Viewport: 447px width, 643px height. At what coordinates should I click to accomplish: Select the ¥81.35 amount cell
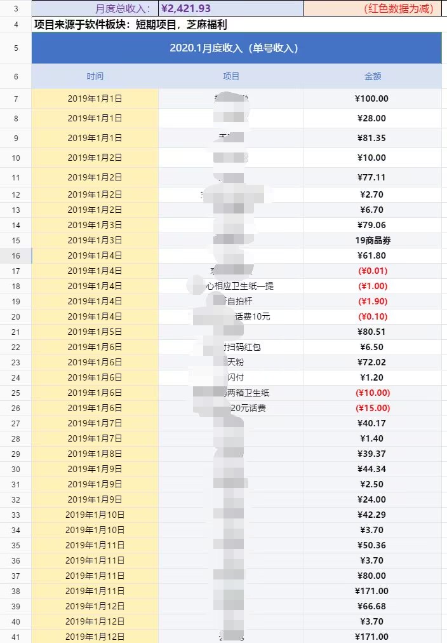pyautogui.click(x=373, y=138)
